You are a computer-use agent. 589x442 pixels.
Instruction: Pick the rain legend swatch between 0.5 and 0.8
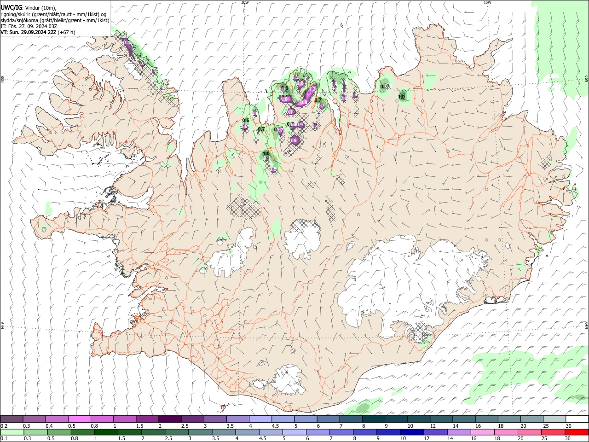click(x=59, y=432)
